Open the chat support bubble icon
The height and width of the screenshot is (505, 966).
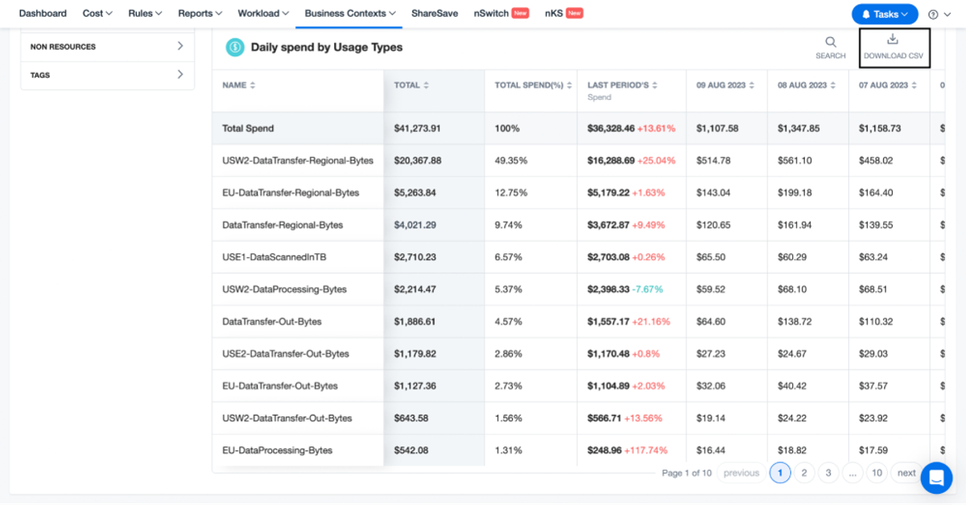(x=936, y=478)
